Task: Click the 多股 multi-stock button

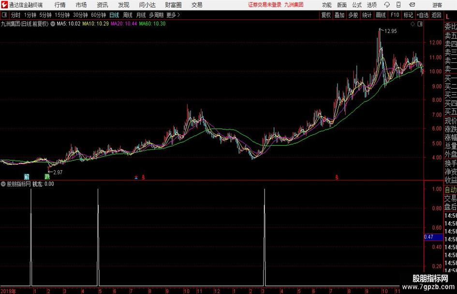Action: (x=353, y=15)
